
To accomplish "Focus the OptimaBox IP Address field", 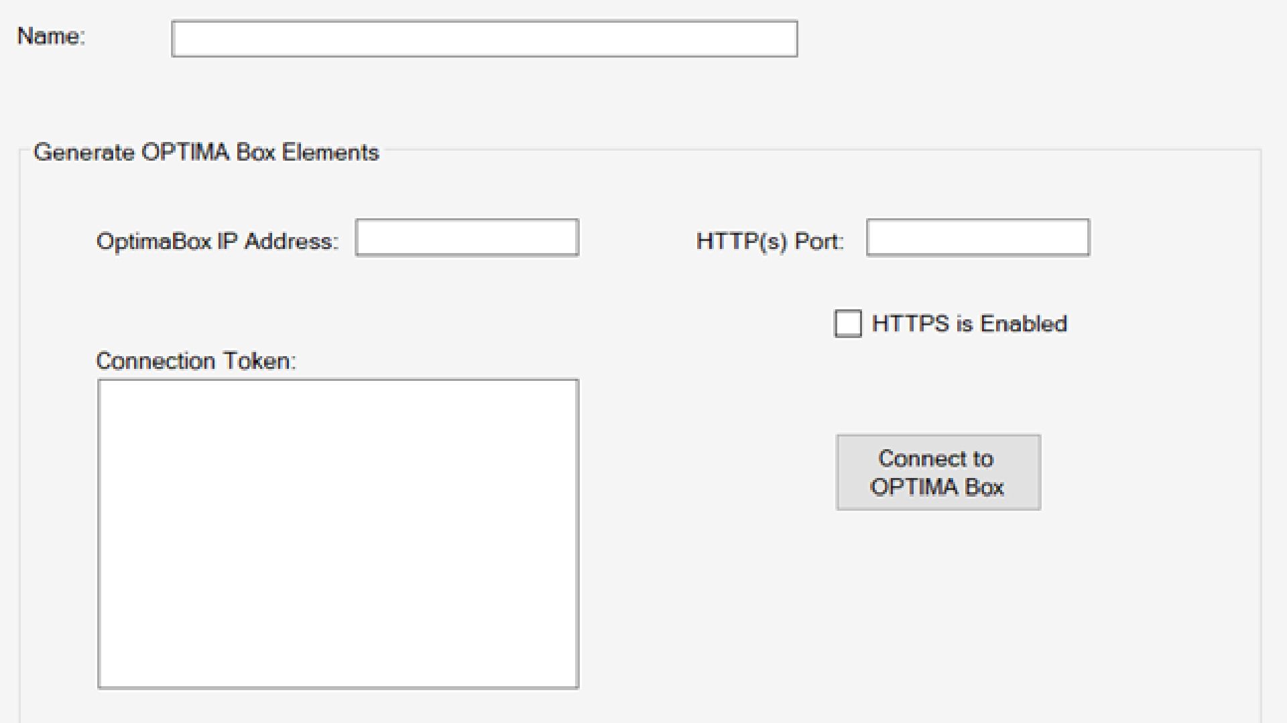I will pos(467,238).
